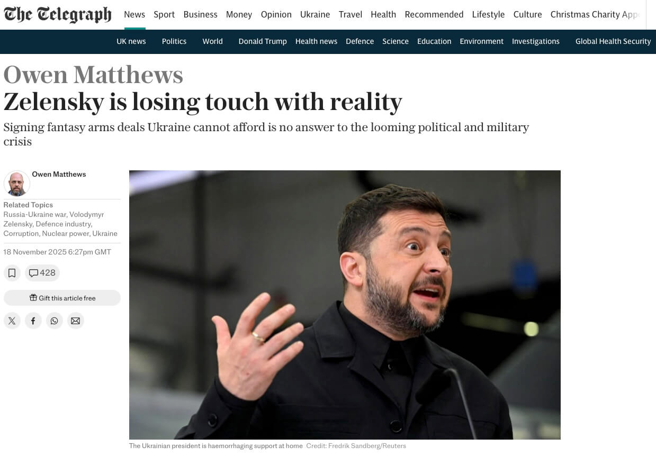Image resolution: width=656 pixels, height=456 pixels.
Task: Open the Politics sub-navigation tab
Action: point(174,41)
